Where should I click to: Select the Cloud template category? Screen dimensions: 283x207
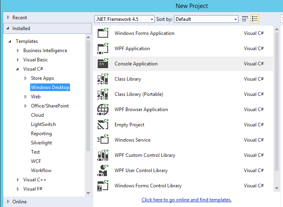click(x=37, y=115)
